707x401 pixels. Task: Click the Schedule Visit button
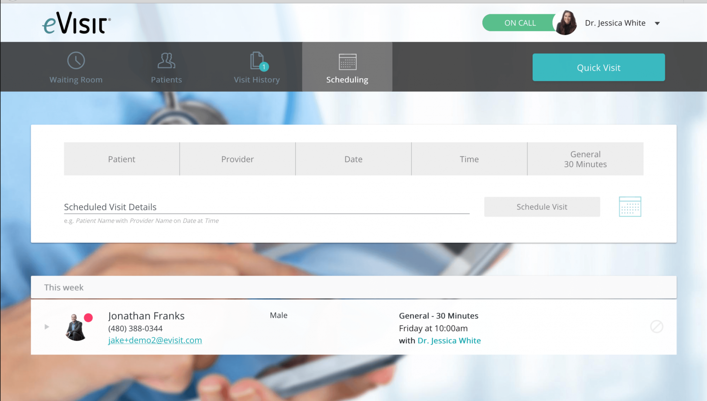542,207
